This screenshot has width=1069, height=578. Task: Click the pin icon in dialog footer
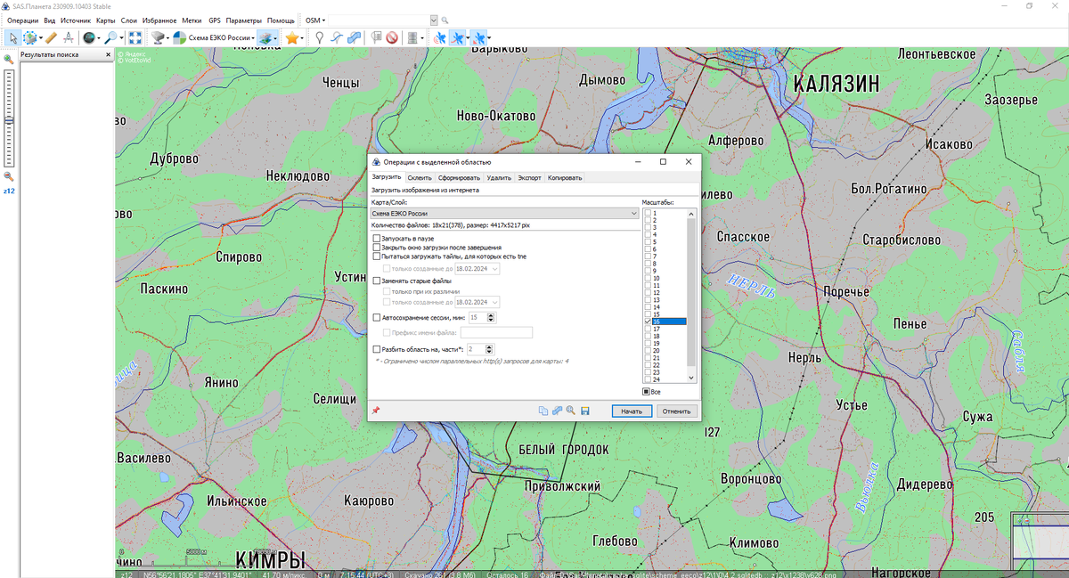coord(376,411)
